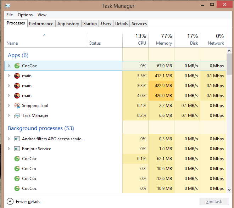The height and width of the screenshot is (208, 234).
Task: Click the 2.2 MB memory cell
Action: (161, 106)
